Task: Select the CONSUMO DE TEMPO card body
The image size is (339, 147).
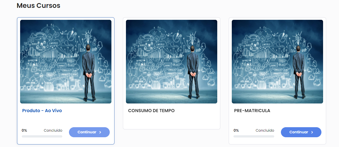Action: pos(171,73)
